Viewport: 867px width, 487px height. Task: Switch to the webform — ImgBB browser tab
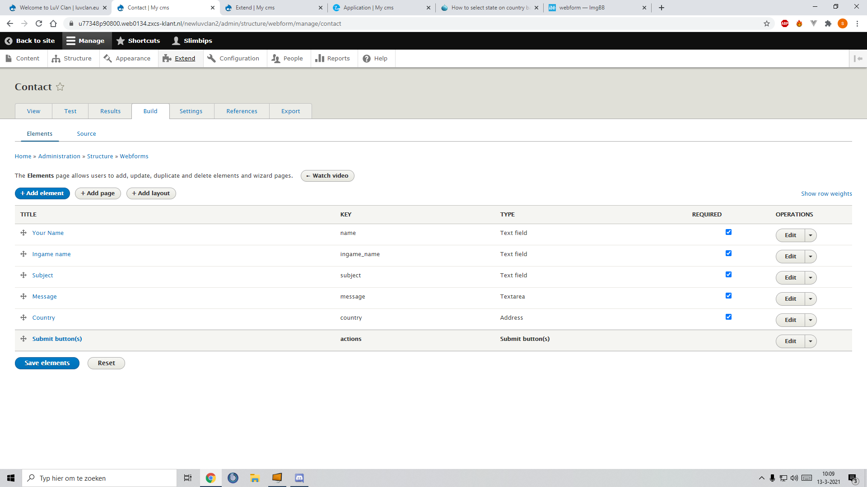(x=598, y=8)
